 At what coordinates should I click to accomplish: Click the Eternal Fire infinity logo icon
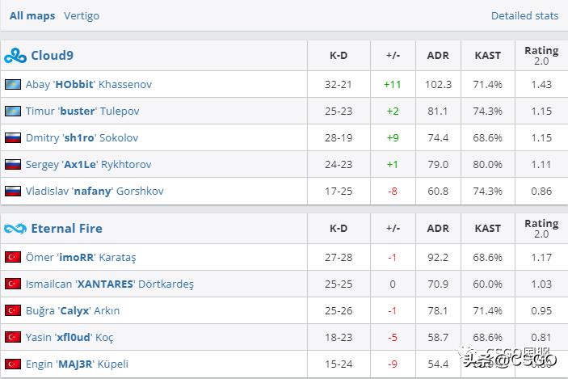[x=15, y=229]
